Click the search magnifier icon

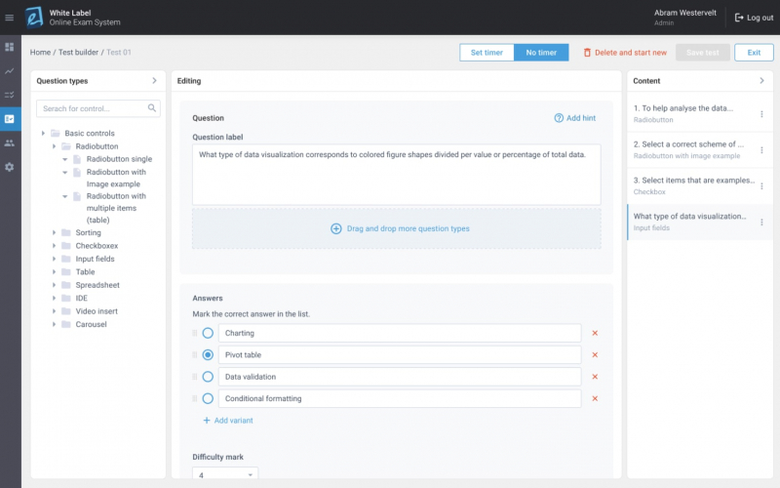[x=152, y=108]
